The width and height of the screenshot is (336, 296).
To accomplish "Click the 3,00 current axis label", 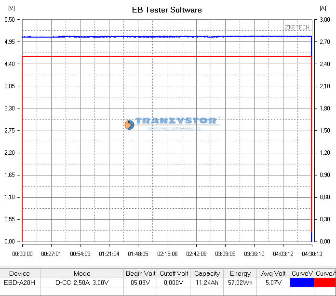I will click(325, 20).
